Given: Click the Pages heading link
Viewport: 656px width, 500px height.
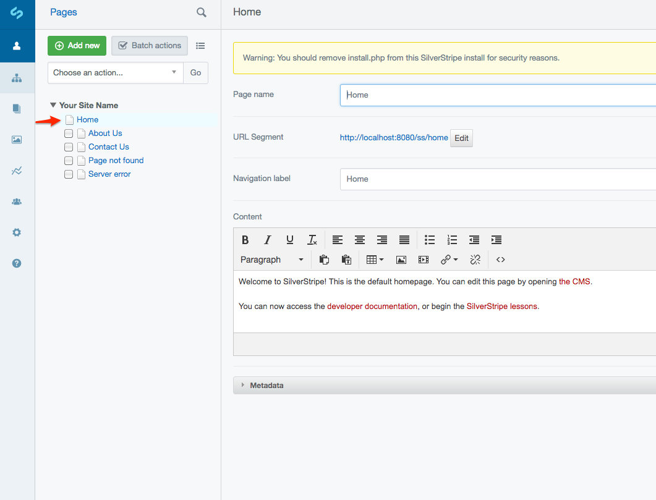Looking at the screenshot, I should 64,12.
